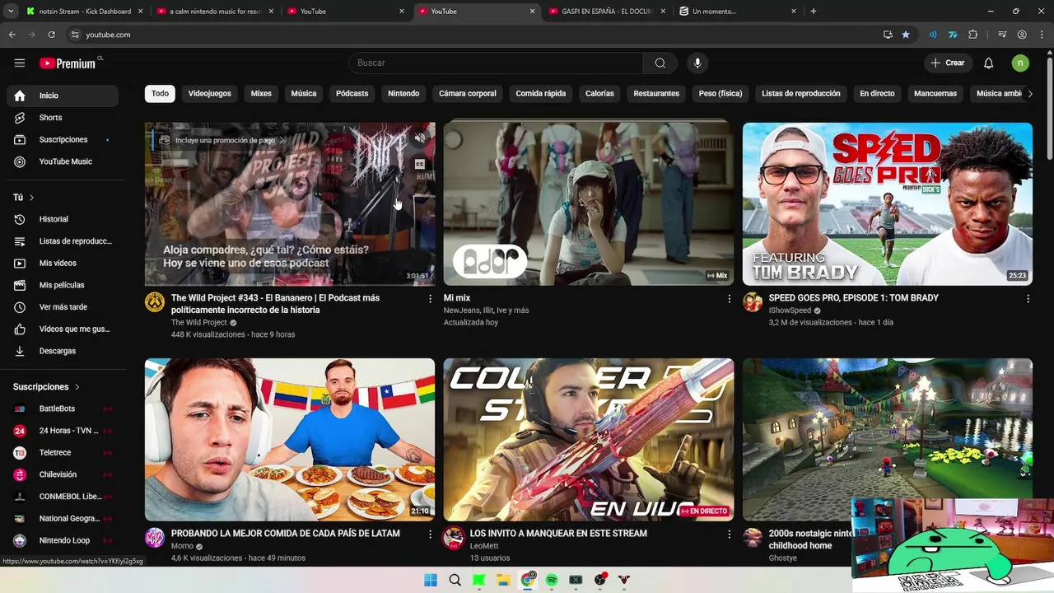Viewport: 1054px width, 593px height.
Task: Open The Wild Project #343 video title
Action: 275,304
